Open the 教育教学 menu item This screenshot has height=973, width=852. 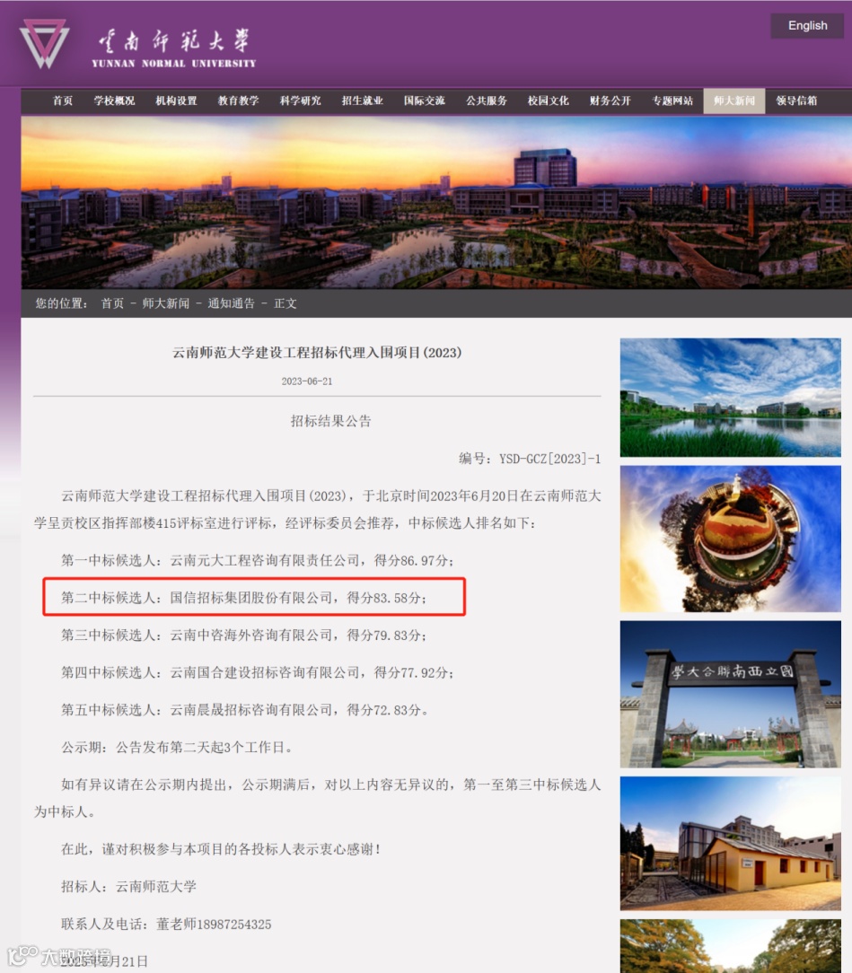(x=238, y=101)
